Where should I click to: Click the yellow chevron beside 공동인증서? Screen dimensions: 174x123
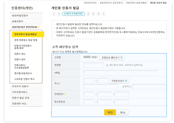(x=38, y=27)
